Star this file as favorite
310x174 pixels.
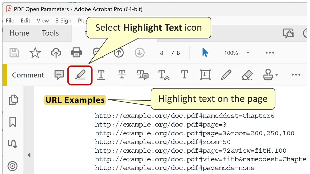click(x=35, y=53)
